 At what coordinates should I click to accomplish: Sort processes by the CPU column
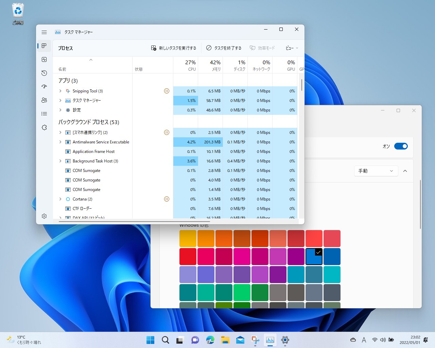click(x=186, y=65)
